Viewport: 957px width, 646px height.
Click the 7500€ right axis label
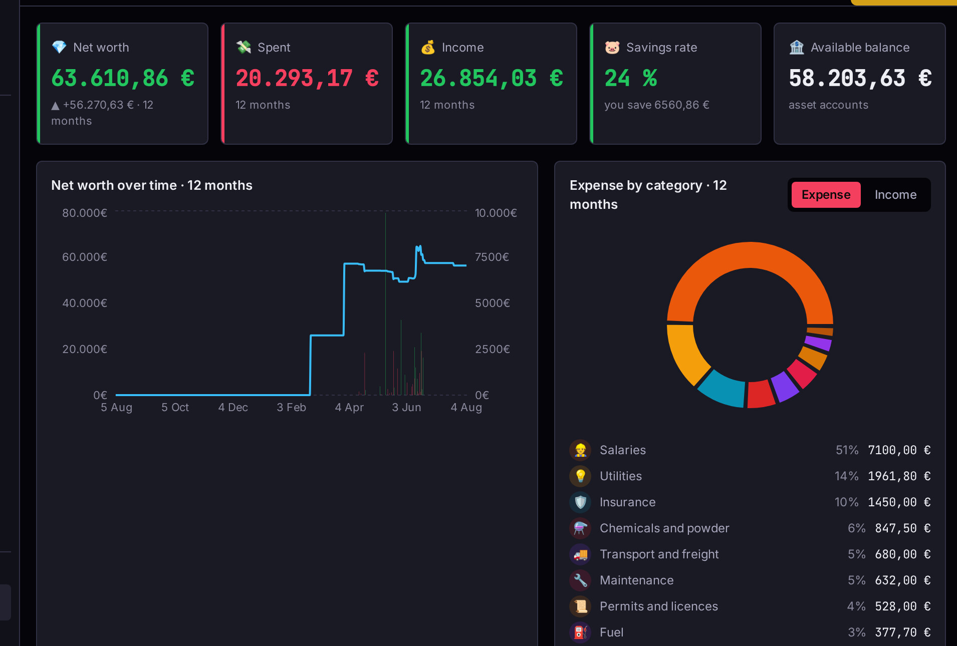pos(492,257)
